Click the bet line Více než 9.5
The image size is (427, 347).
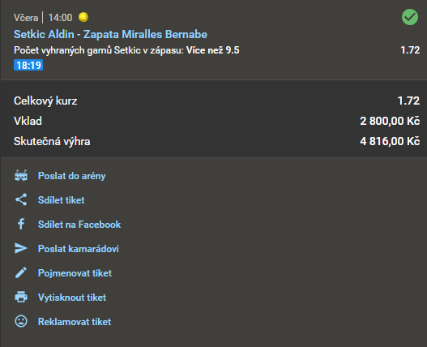(212, 50)
